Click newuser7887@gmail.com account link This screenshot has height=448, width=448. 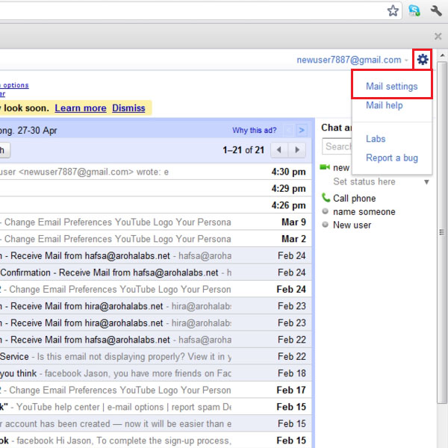pos(349,60)
